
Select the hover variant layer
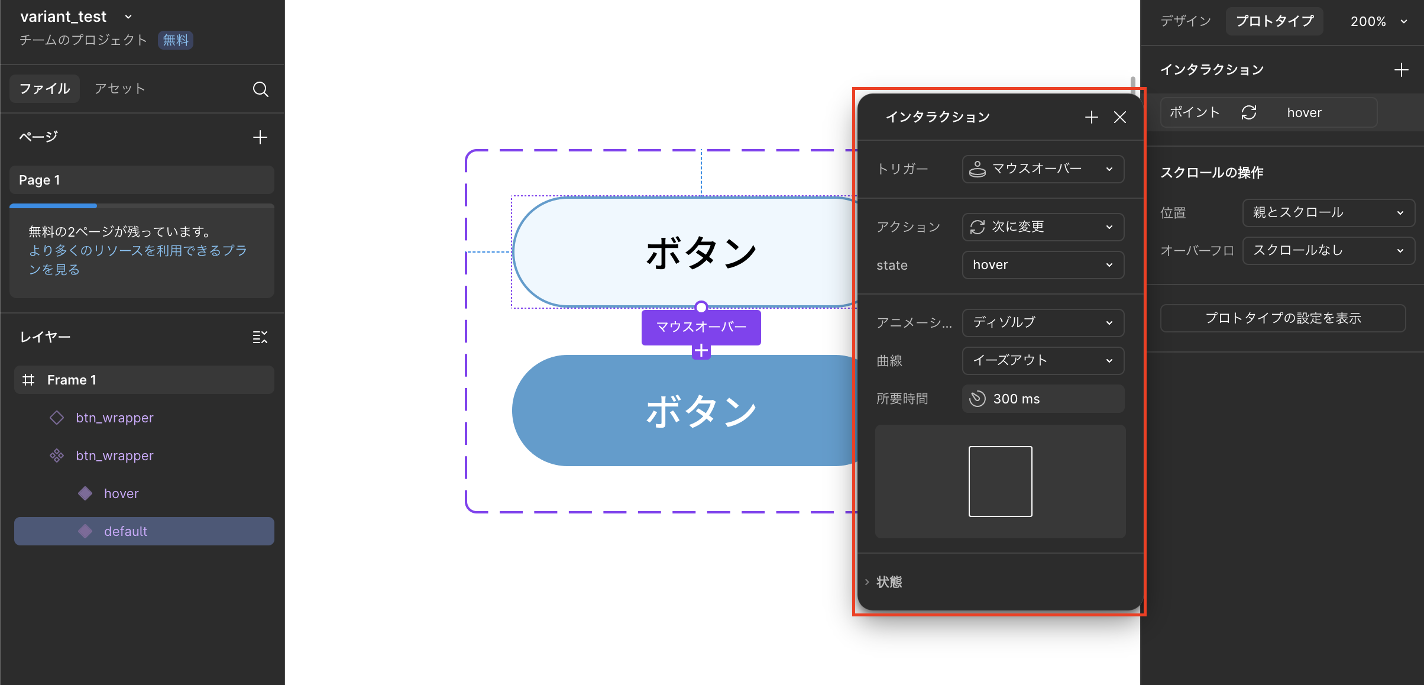click(x=121, y=493)
